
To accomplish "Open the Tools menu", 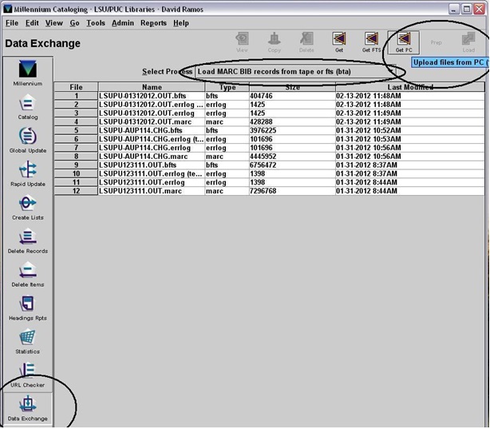I will click(96, 23).
